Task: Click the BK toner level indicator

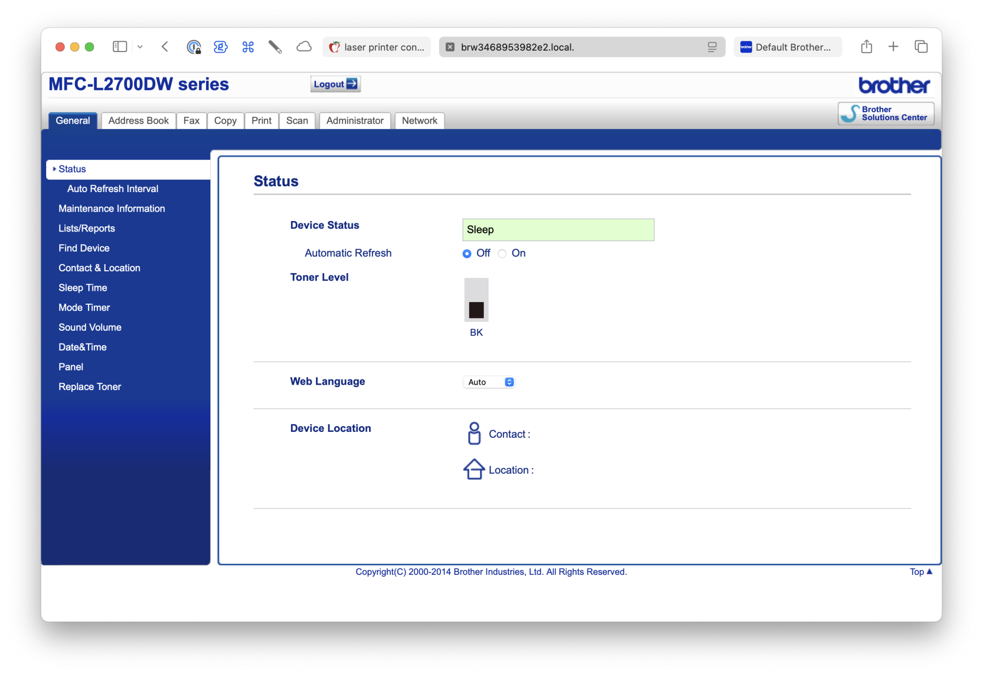Action: (476, 301)
